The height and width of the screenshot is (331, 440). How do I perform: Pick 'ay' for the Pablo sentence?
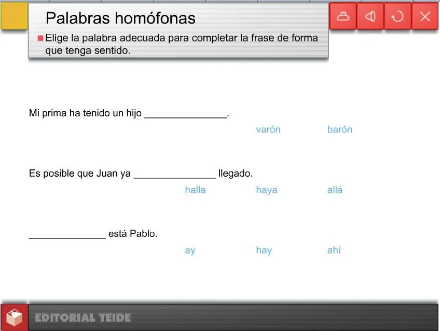click(190, 250)
